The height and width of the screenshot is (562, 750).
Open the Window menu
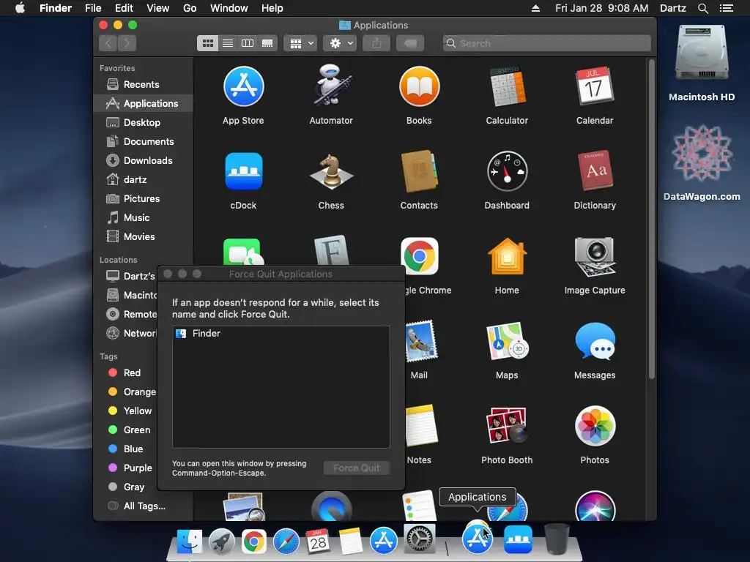tap(229, 8)
